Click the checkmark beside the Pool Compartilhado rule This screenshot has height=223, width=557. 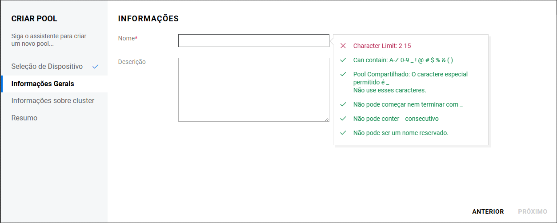click(343, 74)
